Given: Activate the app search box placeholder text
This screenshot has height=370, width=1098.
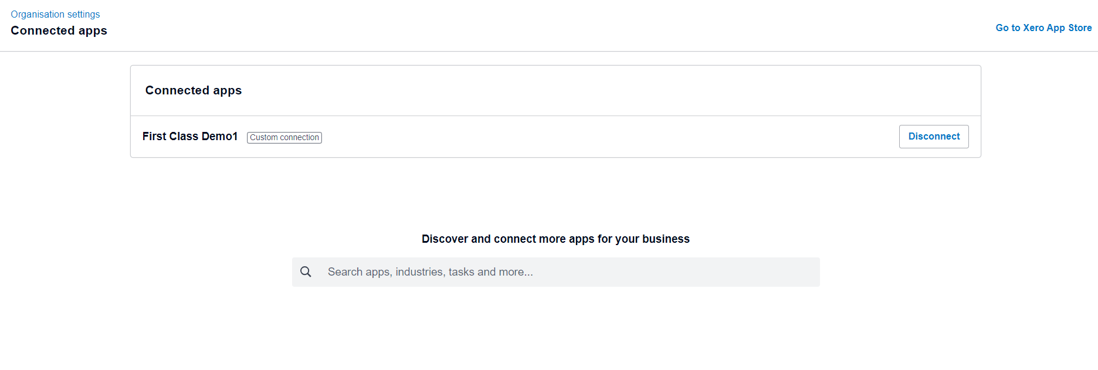Looking at the screenshot, I should [431, 272].
